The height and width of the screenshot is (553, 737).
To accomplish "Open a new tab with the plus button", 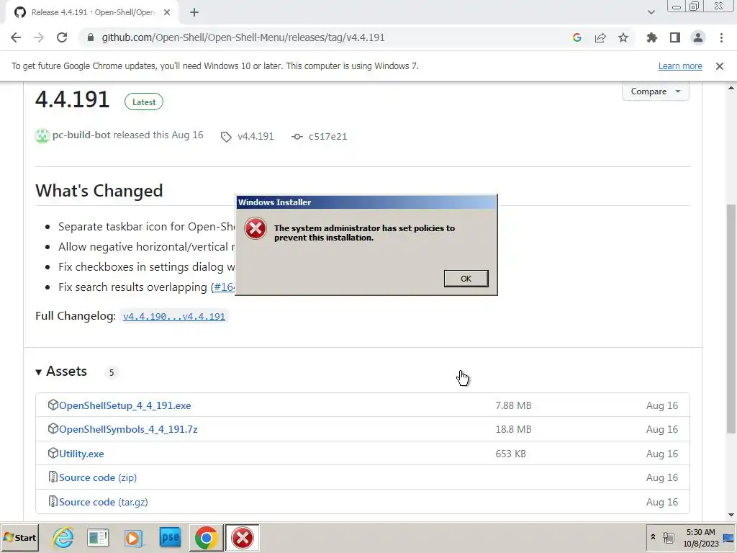I will pos(194,13).
